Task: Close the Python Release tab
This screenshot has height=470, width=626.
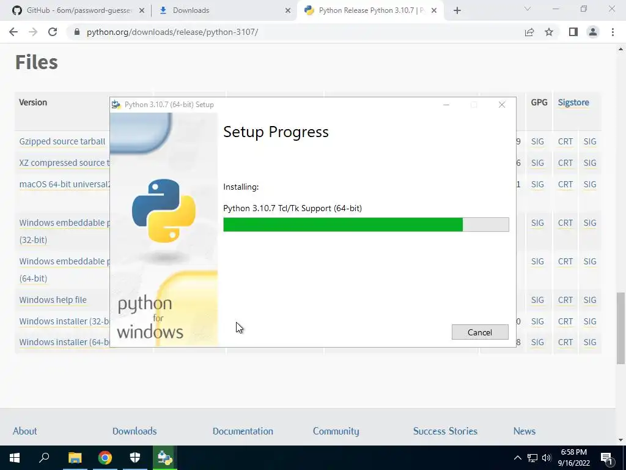Action: pyautogui.click(x=434, y=10)
